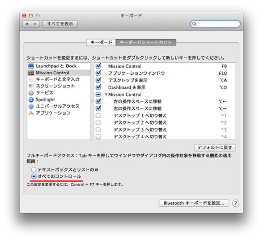This screenshot has height=239, width=262.
Task: Uncheck デスクトップを表示 shortcut checkbox
Action: 98,80
